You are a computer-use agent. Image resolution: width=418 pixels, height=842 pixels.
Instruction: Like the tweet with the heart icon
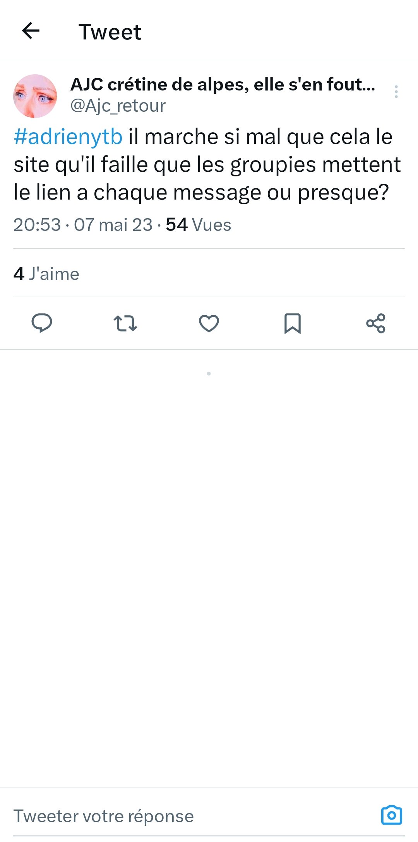point(209,323)
